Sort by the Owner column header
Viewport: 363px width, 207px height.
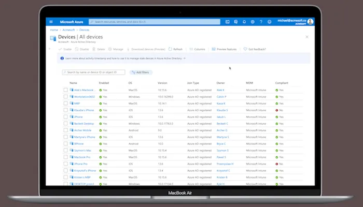click(220, 83)
